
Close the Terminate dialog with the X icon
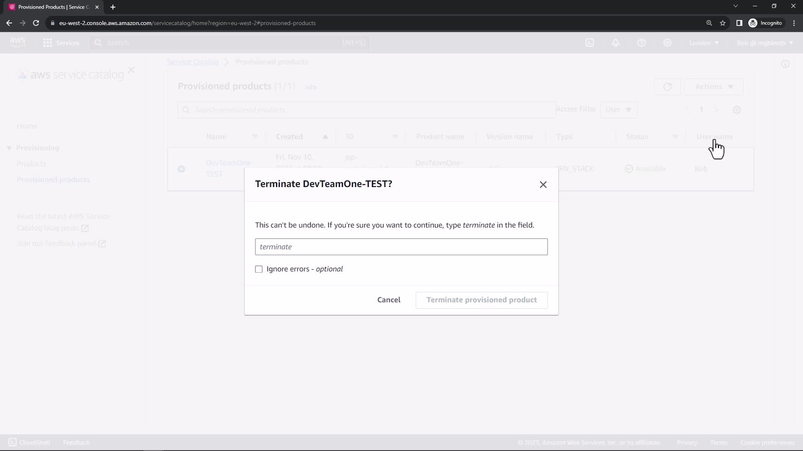point(543,185)
